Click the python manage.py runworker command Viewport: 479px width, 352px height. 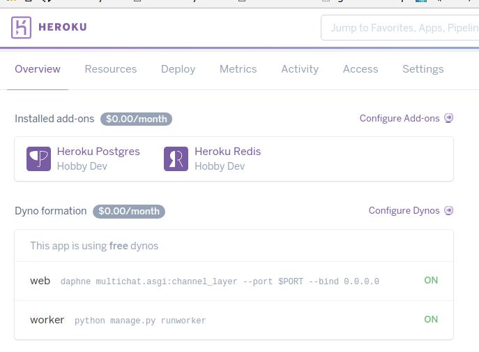pos(140,321)
